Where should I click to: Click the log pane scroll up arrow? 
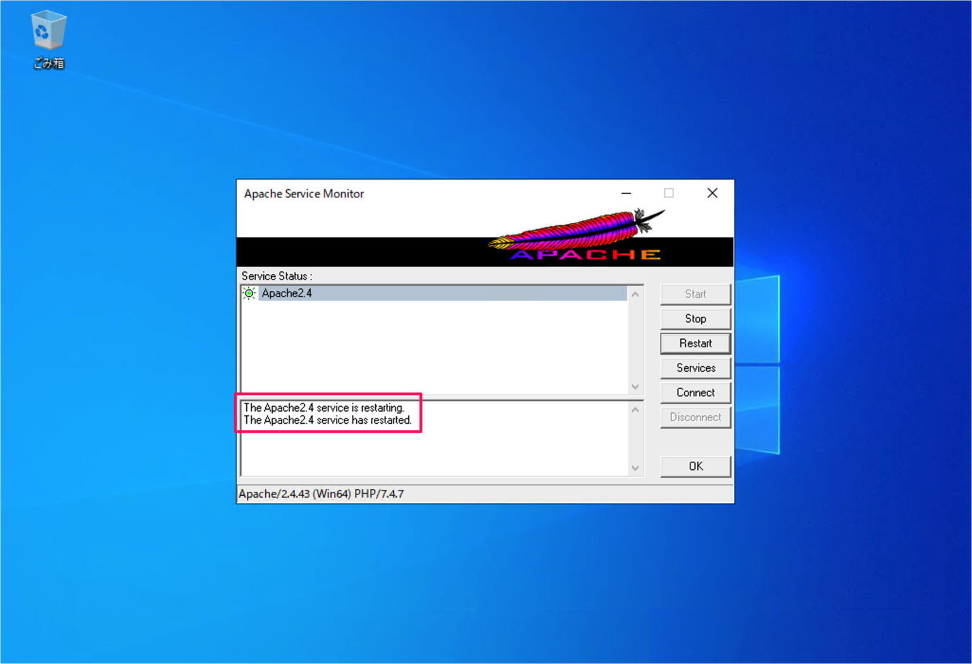(x=635, y=410)
